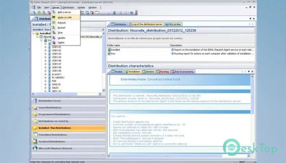Screen dimensions: 286x163
Task: Open the Window menu
Action: click(x=92, y=7)
